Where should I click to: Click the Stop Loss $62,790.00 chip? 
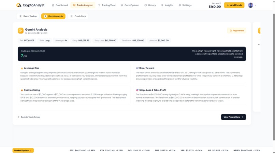105,40
